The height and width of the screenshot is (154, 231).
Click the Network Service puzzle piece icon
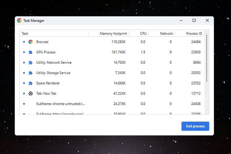coord(30,63)
